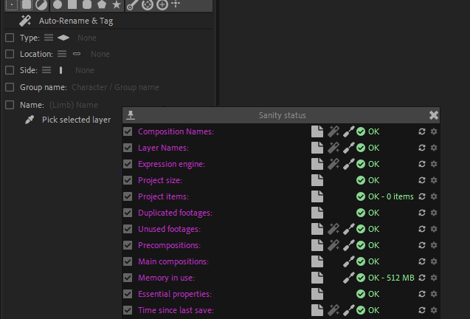Image resolution: width=470 pixels, height=319 pixels.
Task: Refresh the Composition Names check
Action: [x=422, y=131]
